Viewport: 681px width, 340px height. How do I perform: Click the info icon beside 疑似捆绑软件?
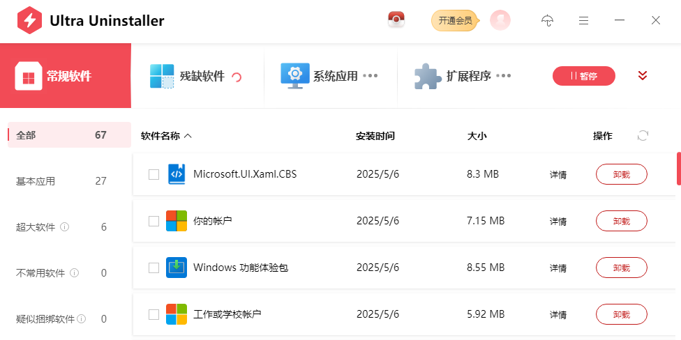[81, 319]
